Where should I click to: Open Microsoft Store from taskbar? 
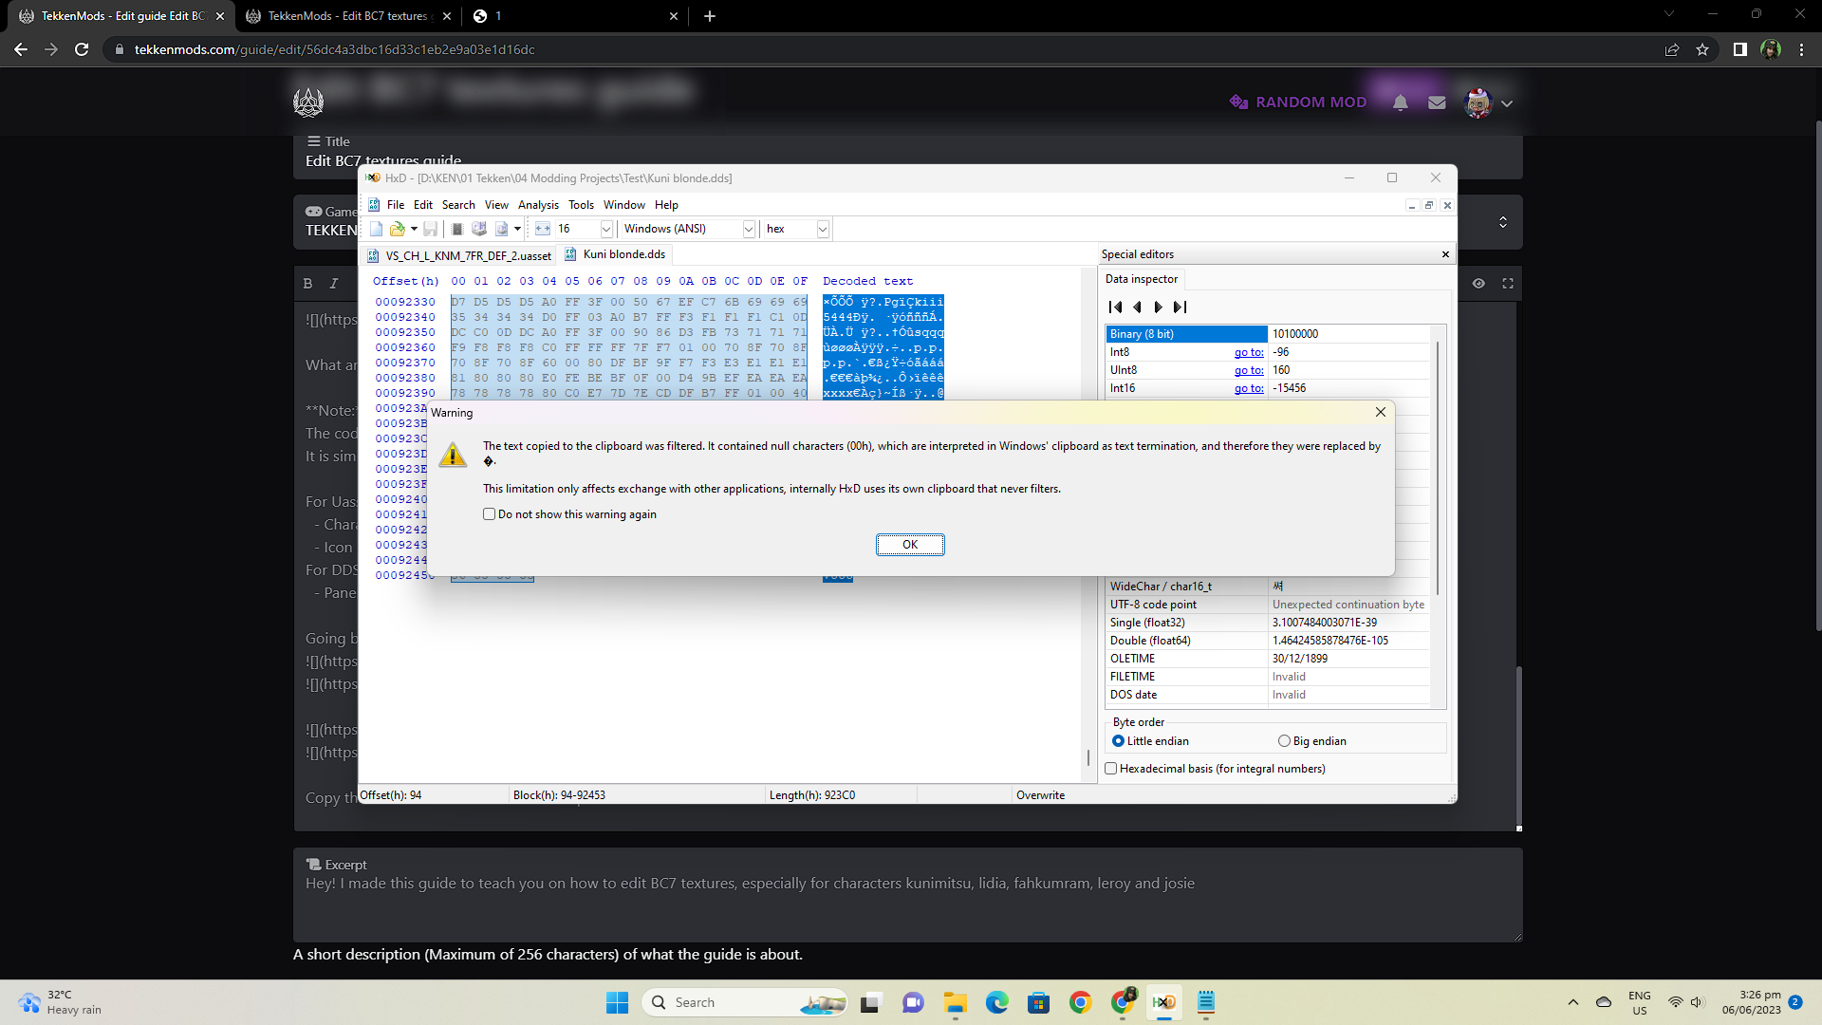(x=1038, y=1002)
